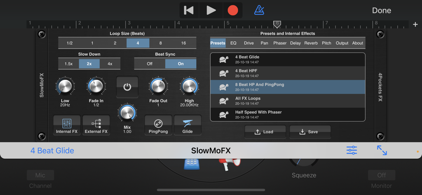Open the Pitch tab
The width and height of the screenshot is (422, 195).
[326, 43]
